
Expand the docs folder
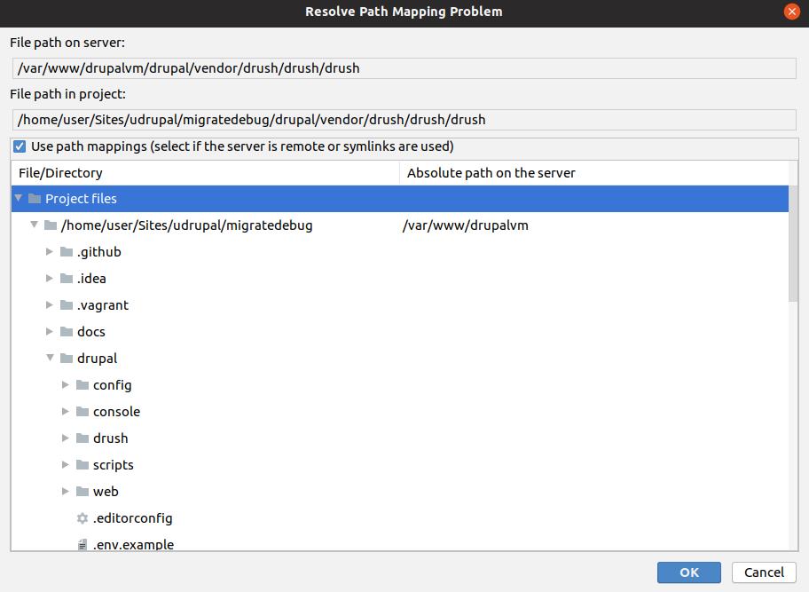point(50,331)
